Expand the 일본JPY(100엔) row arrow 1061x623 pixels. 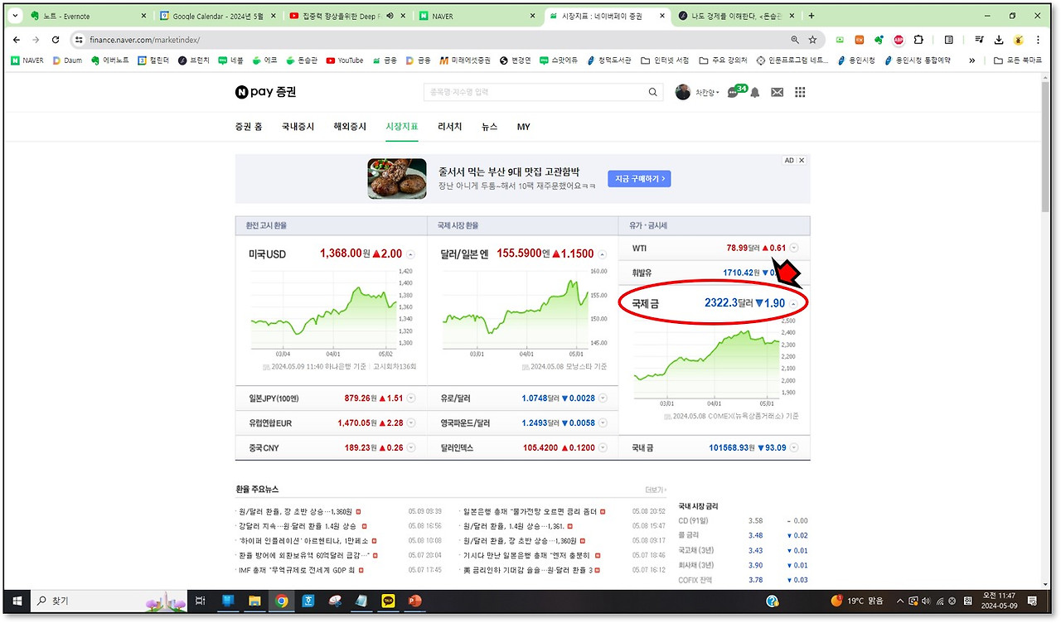(411, 398)
